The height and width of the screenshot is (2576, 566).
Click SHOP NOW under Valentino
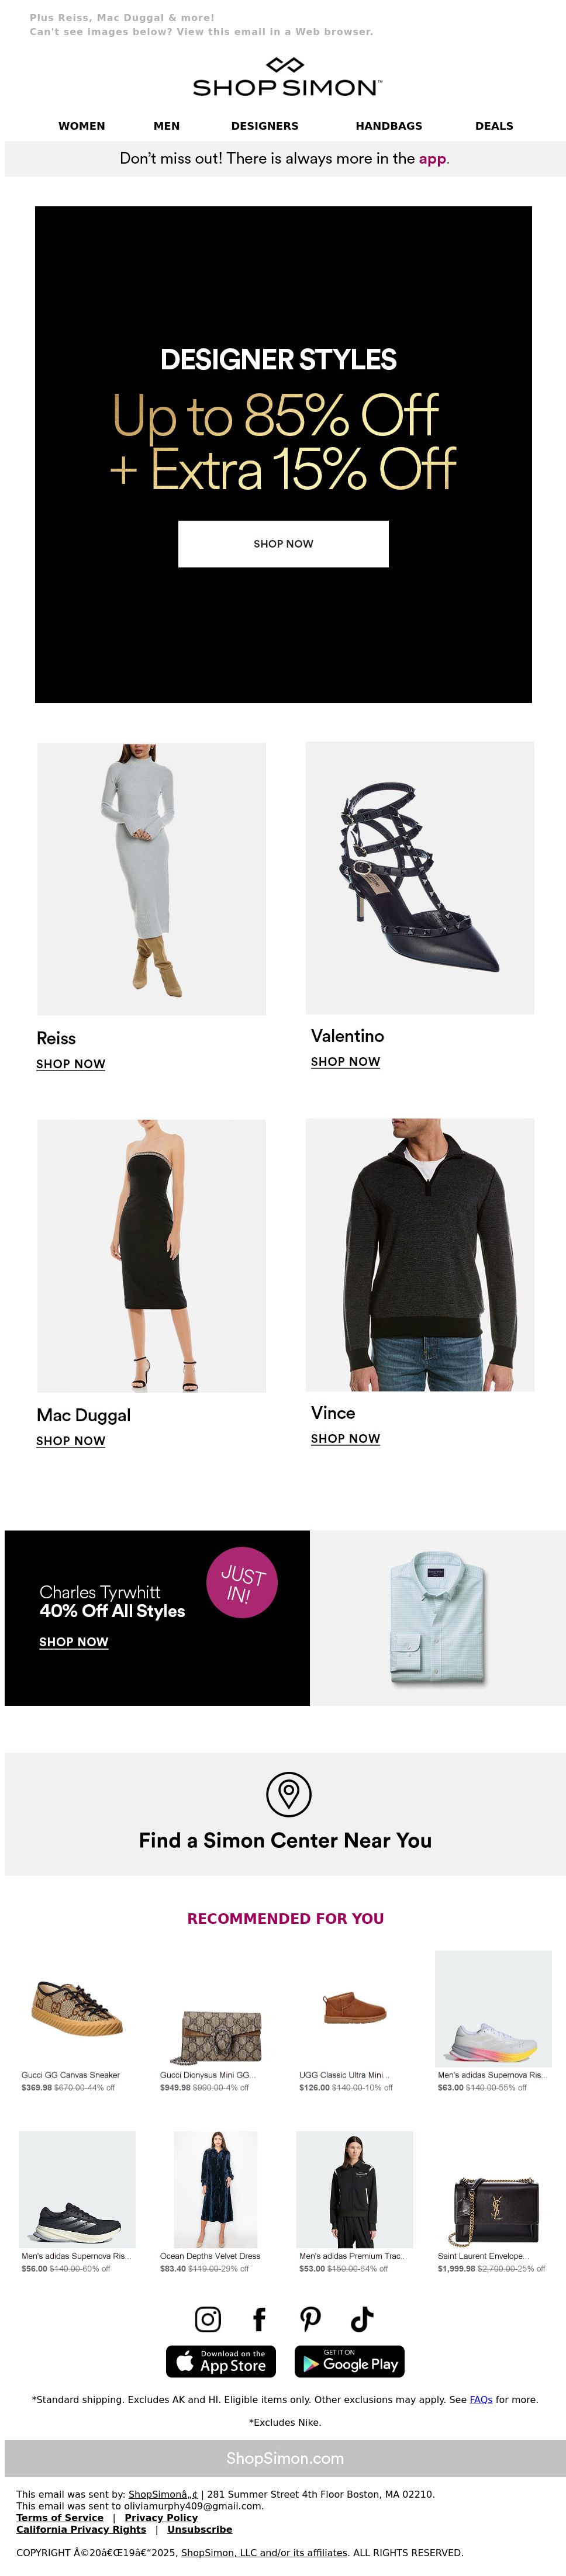(345, 1062)
